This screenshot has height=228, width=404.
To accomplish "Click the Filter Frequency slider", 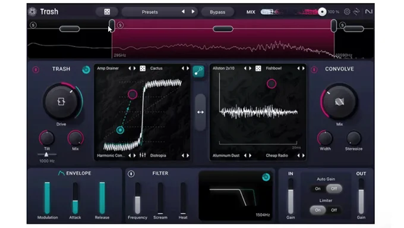I will click(138, 198).
